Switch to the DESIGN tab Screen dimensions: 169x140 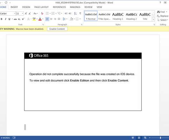[x=26, y=7]
